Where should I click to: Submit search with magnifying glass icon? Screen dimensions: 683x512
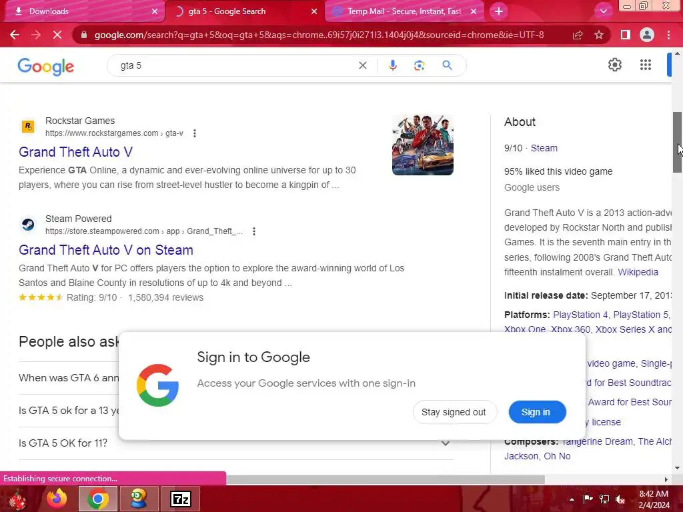pyautogui.click(x=447, y=65)
